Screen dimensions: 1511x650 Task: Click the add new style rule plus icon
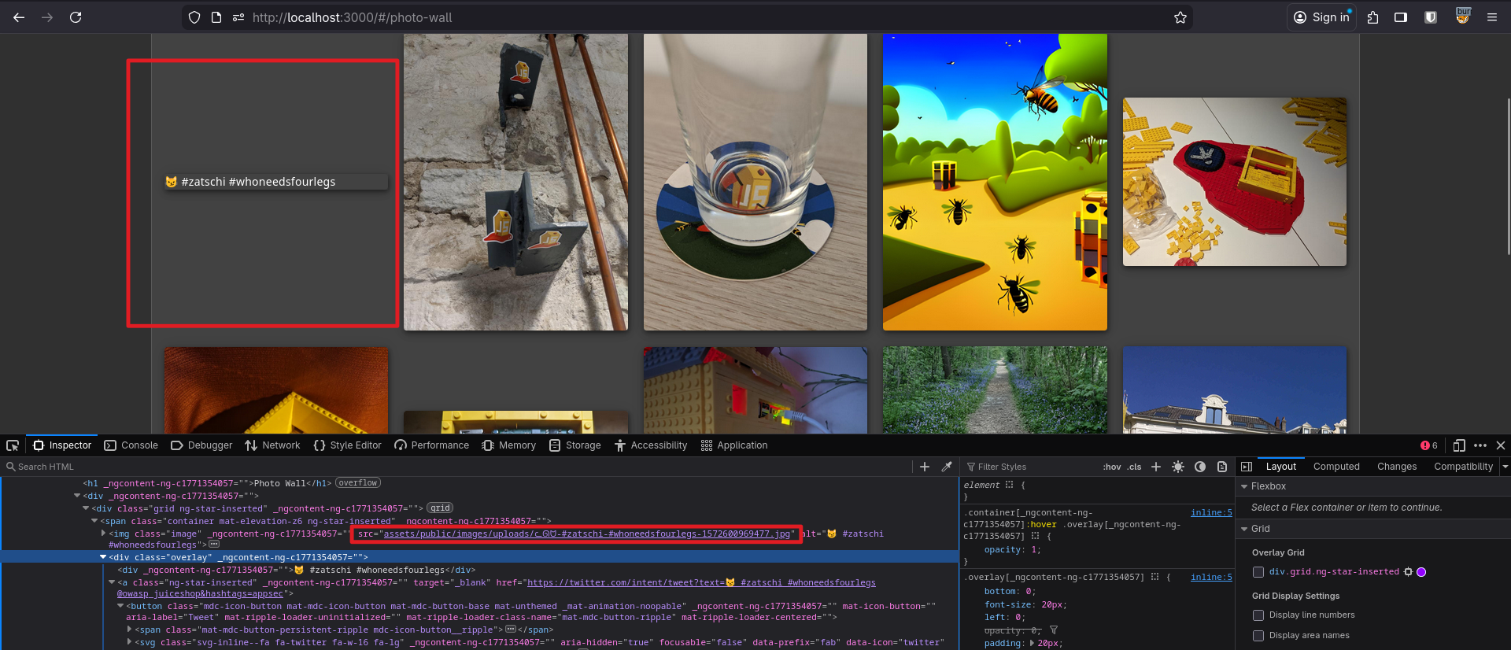point(1156,467)
